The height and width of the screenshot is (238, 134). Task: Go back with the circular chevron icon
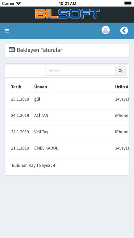[124, 30]
